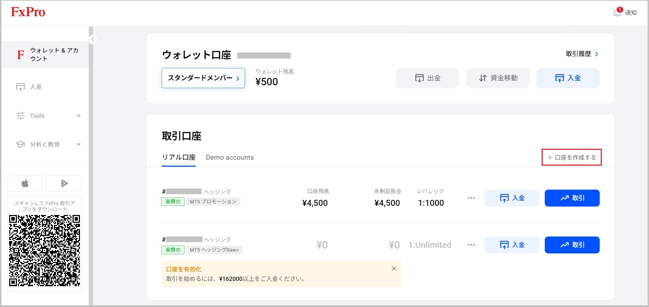Click the 資金移動 transfer button
Viewport: 649px width, 307px height.
[498, 78]
